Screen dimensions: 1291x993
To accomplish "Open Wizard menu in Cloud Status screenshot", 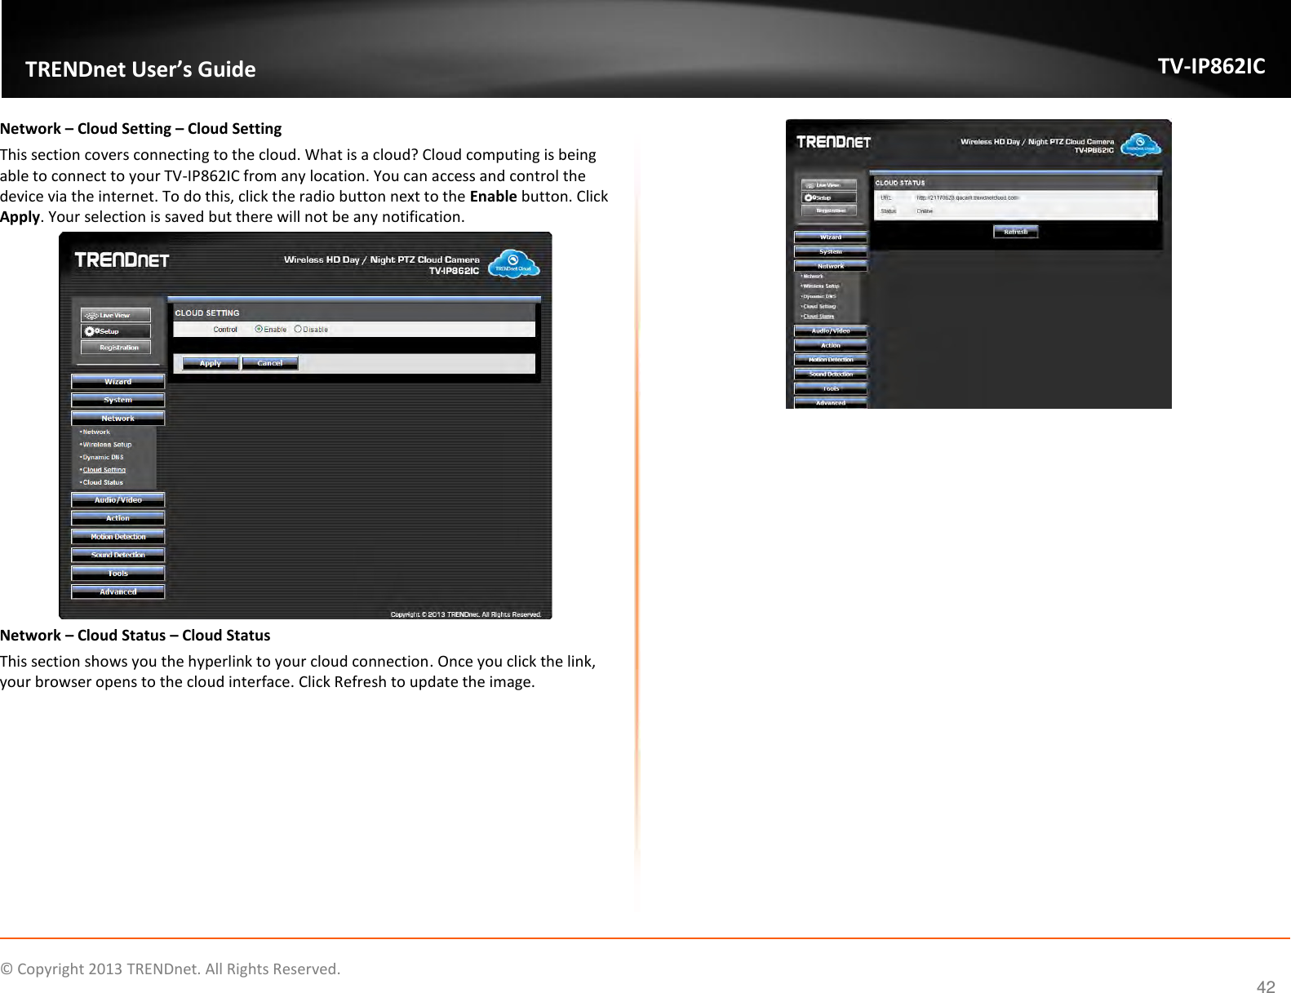I will coord(831,237).
